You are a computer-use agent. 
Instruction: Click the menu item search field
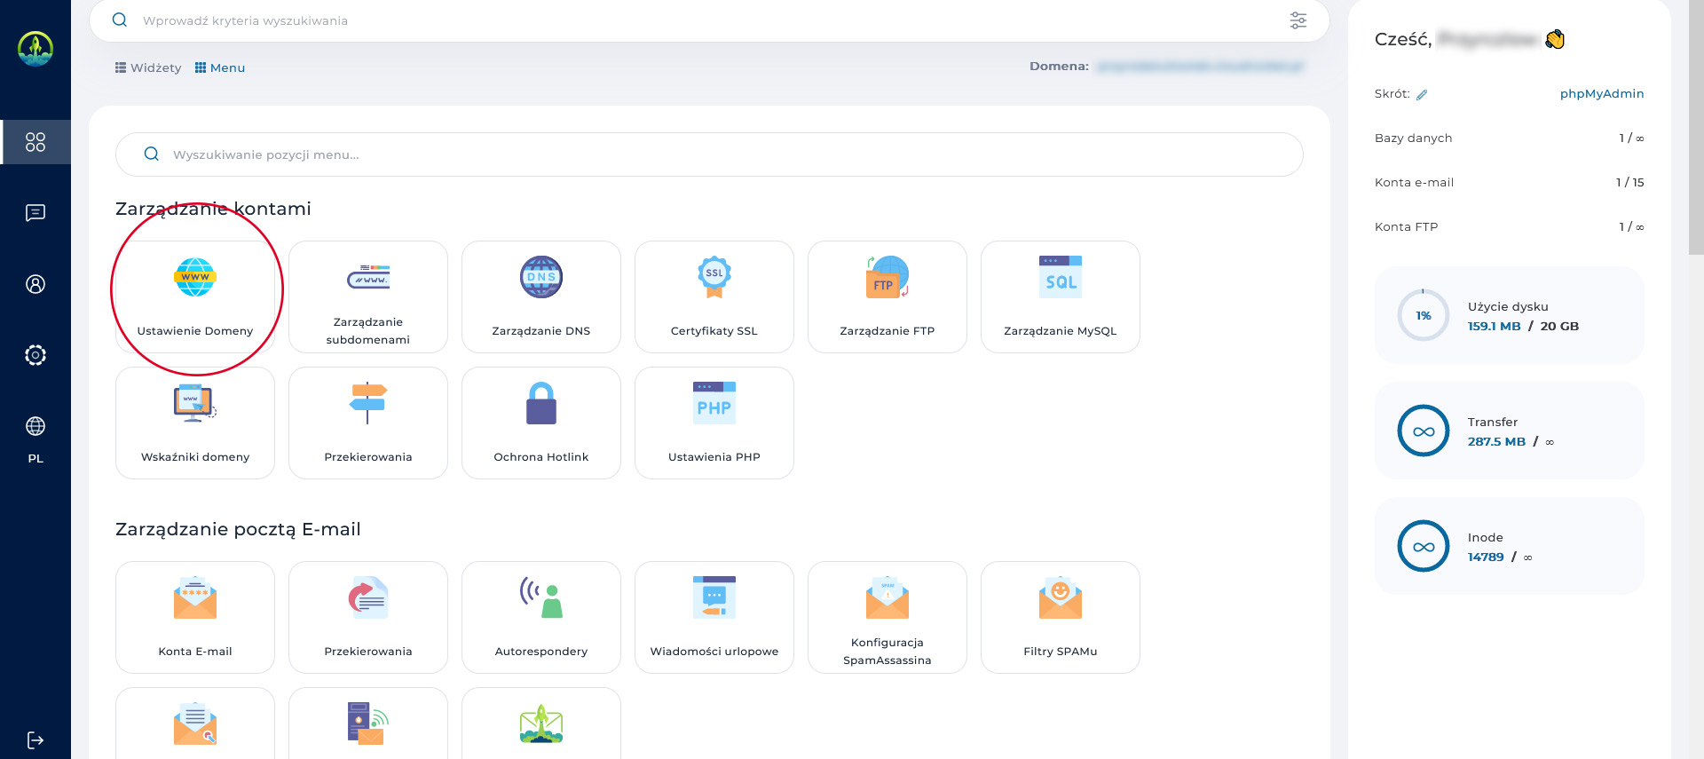tap(710, 154)
